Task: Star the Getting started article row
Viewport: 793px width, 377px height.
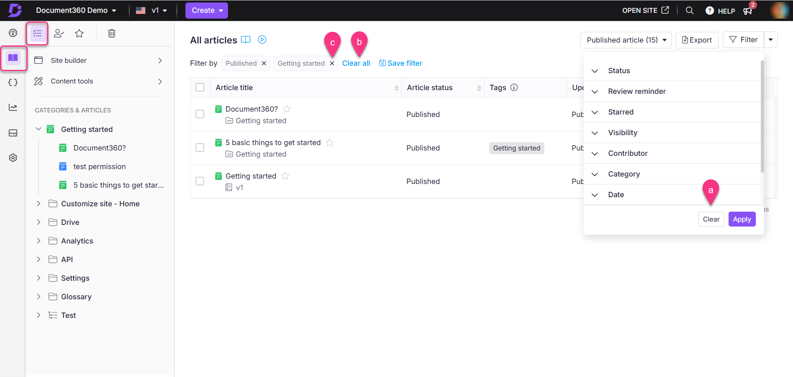Action: tap(285, 176)
